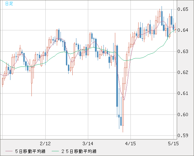Click the 0.60 price axis label
Screen dimensions: 194x156
[183, 114]
